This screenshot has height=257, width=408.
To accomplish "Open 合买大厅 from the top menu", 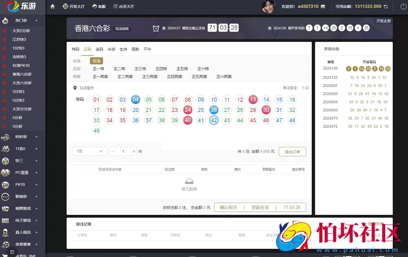I will click(x=123, y=6).
